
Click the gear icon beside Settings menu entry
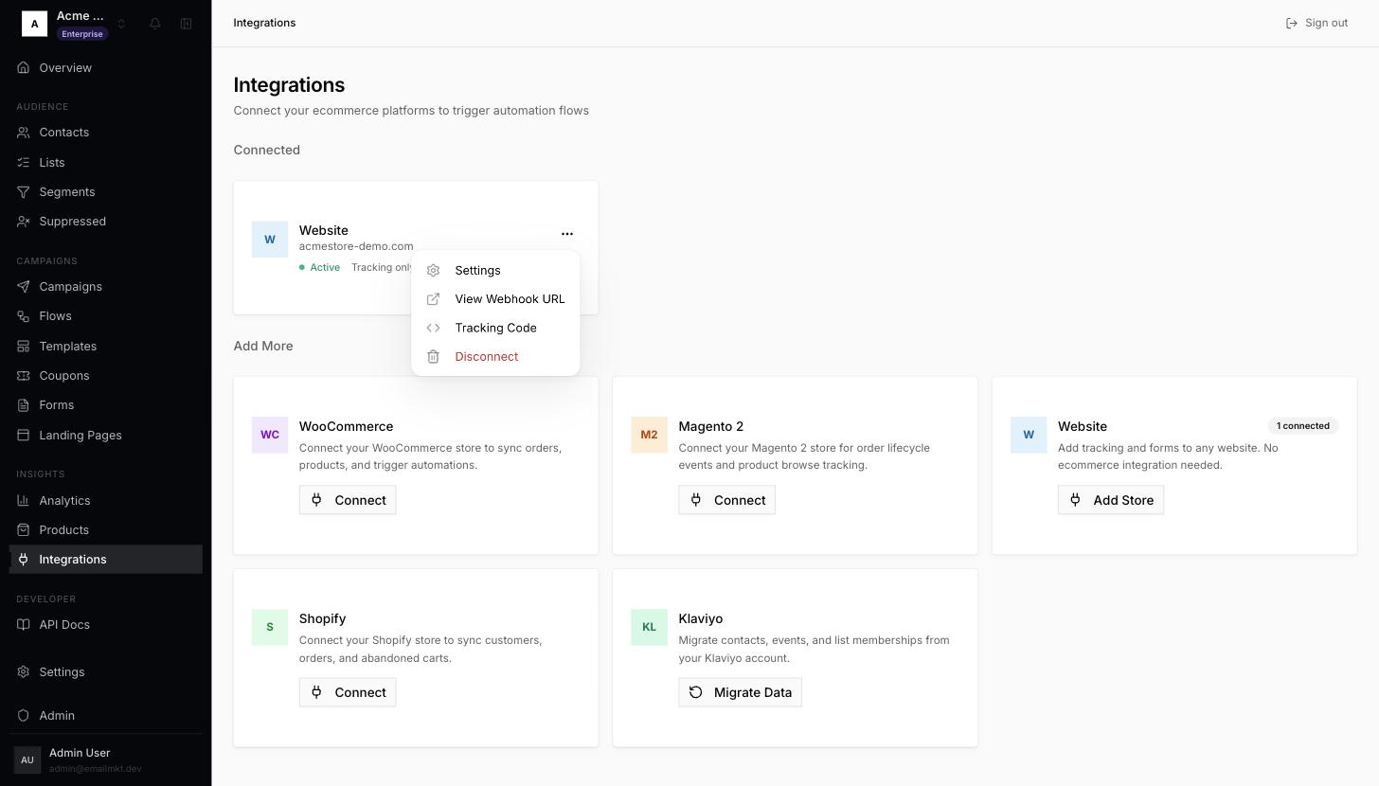(x=433, y=271)
